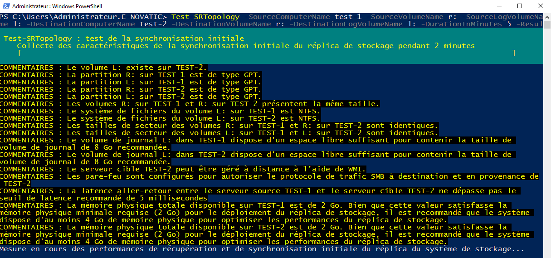Click the "pendant 2 minutes" collection status line
This screenshot has width=551, height=258.
click(x=246, y=46)
